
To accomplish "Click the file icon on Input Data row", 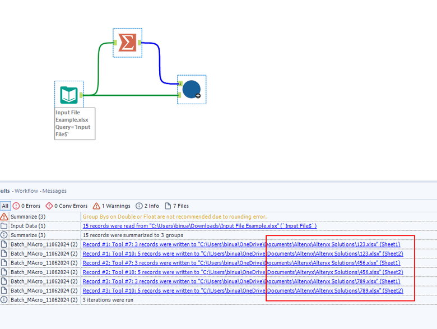I will (4, 226).
